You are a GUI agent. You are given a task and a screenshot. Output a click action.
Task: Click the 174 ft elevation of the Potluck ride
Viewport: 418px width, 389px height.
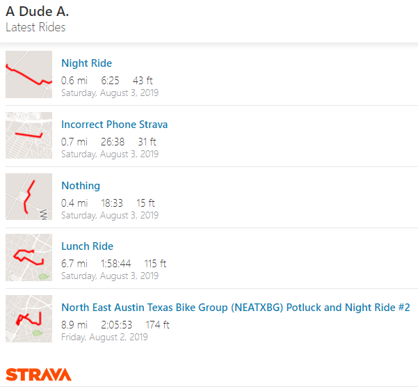click(x=157, y=325)
